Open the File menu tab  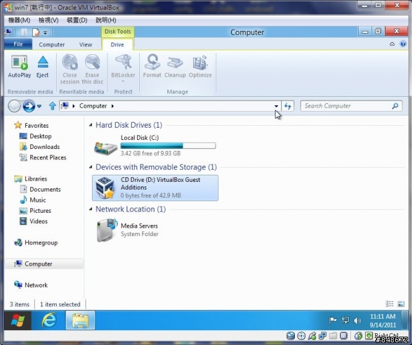tap(18, 44)
